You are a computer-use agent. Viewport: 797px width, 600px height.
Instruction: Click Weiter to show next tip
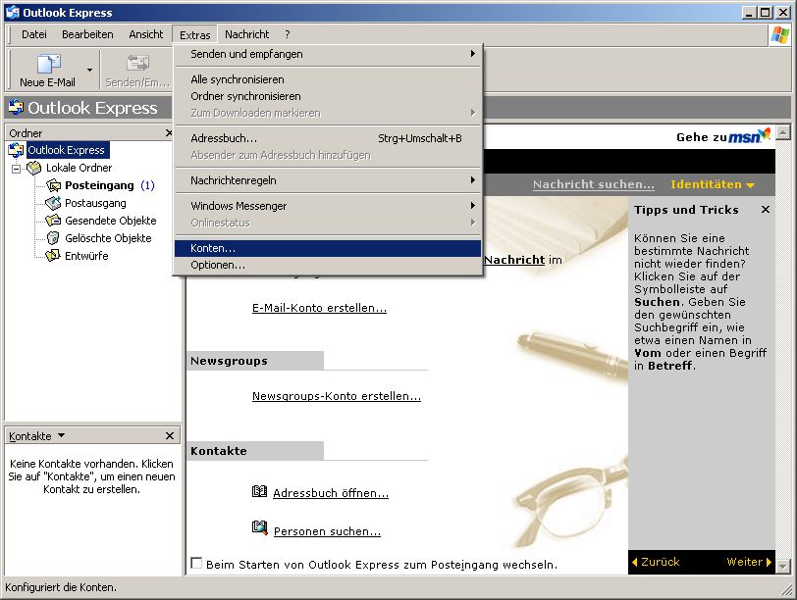pyautogui.click(x=749, y=562)
